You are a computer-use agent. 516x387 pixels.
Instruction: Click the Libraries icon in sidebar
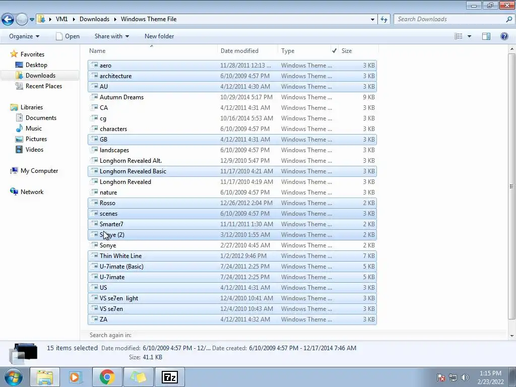[14, 107]
